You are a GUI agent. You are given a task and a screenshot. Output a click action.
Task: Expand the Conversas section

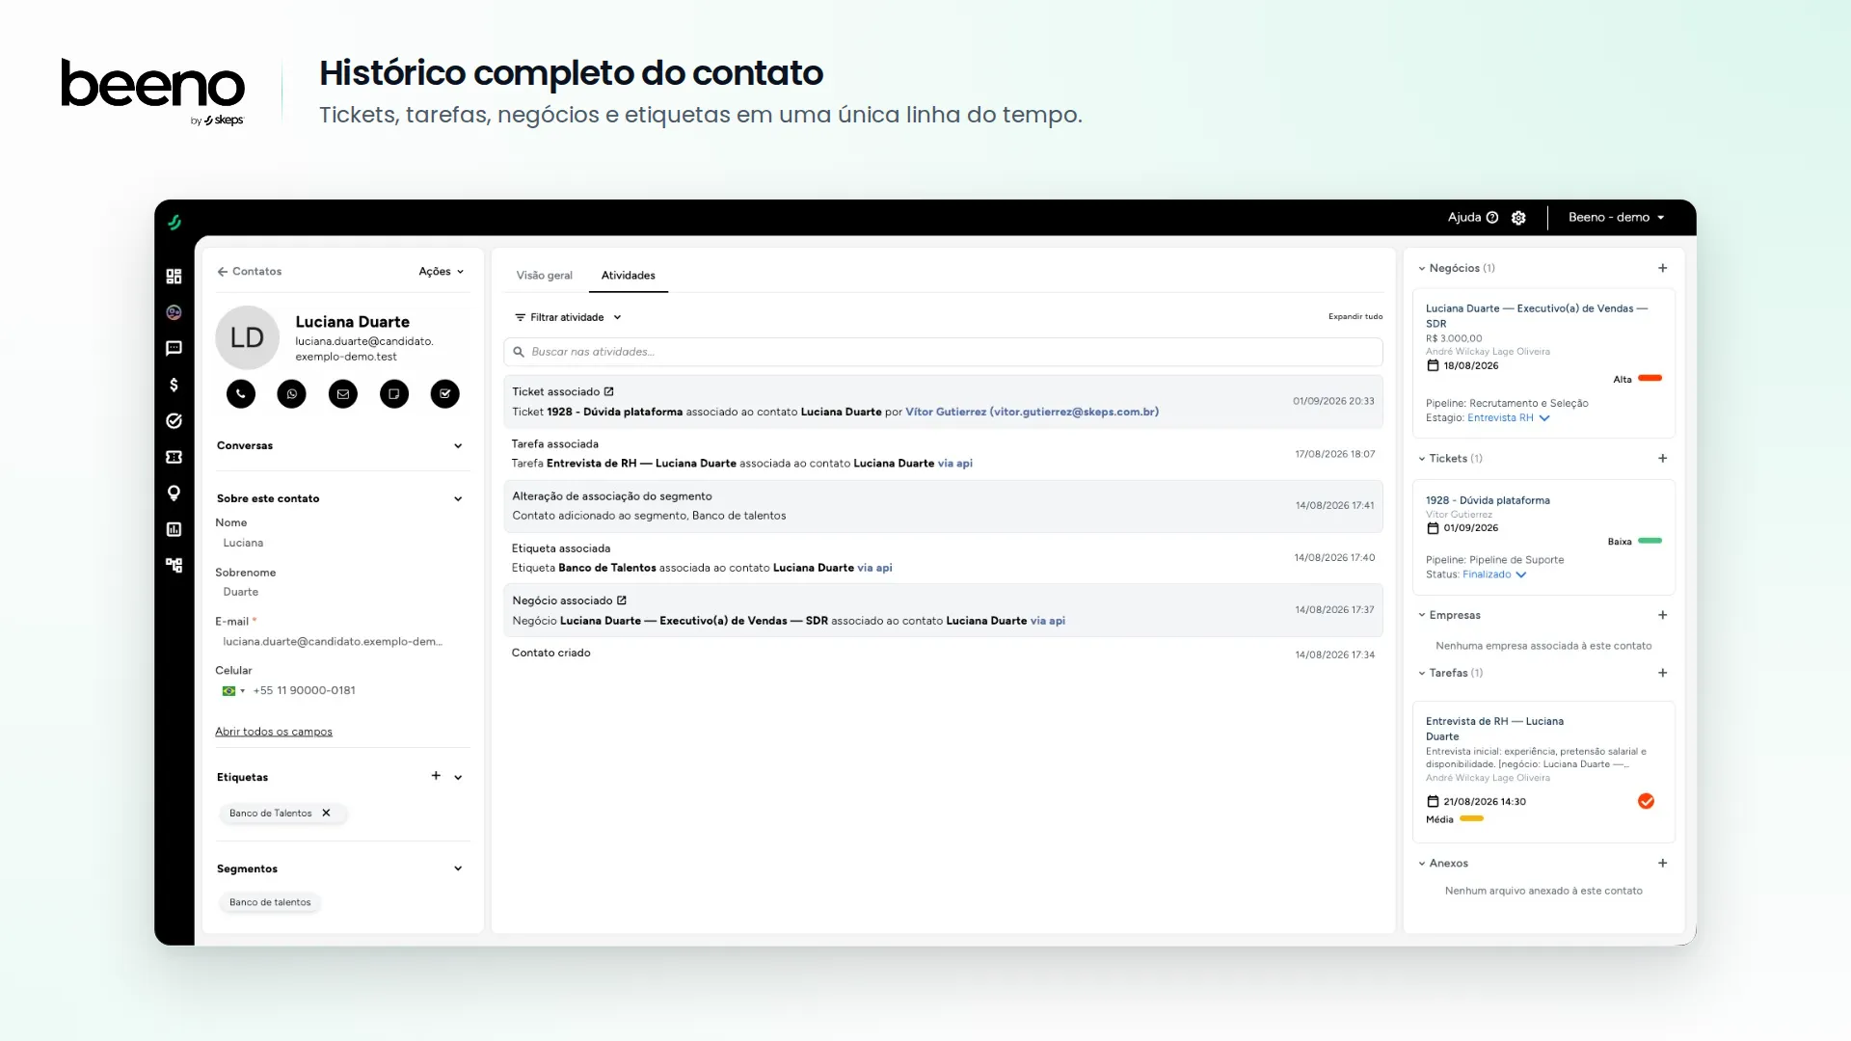click(458, 445)
